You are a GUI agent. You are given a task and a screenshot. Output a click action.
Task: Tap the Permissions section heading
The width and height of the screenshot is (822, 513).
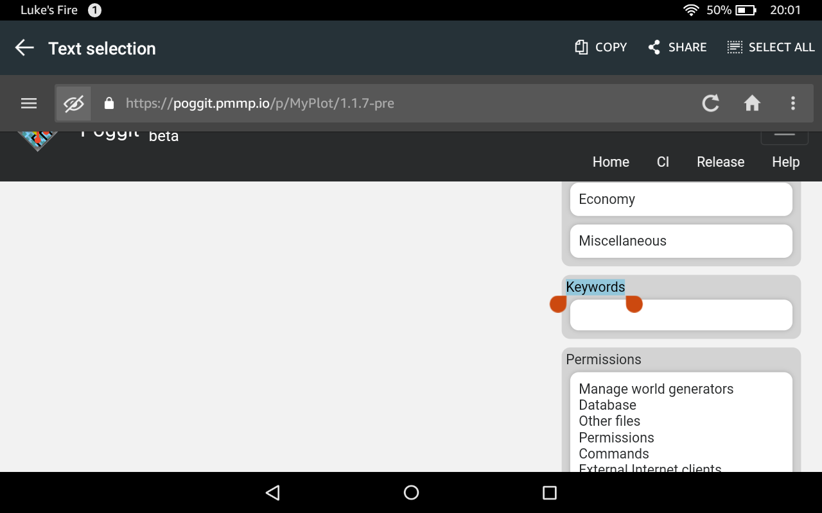(604, 360)
